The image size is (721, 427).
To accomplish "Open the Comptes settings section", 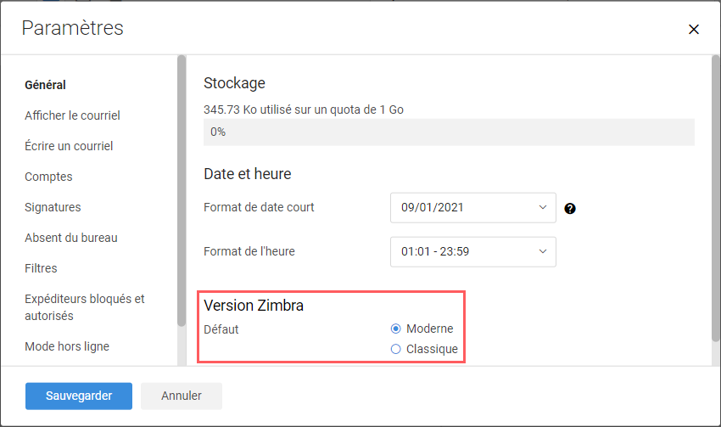I will pyautogui.click(x=48, y=177).
